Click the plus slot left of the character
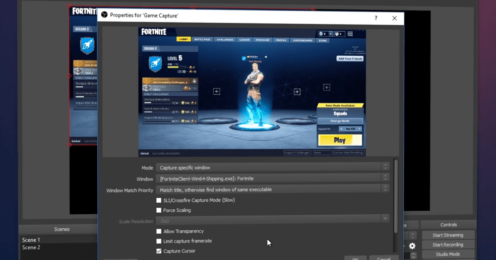The height and width of the screenshot is (260, 496). click(x=217, y=92)
